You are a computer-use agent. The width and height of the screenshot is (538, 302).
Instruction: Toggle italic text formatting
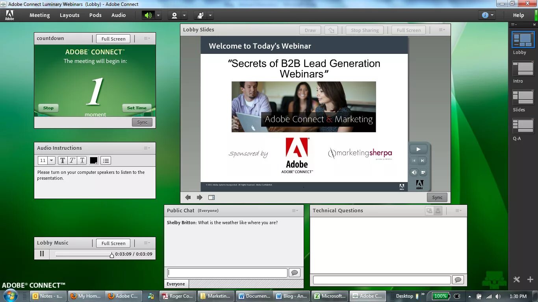(72, 160)
